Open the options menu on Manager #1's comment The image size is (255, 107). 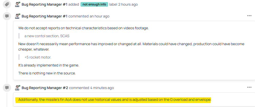249,16
